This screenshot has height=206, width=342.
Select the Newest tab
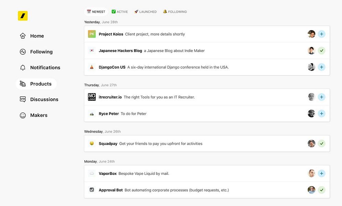coord(96,12)
